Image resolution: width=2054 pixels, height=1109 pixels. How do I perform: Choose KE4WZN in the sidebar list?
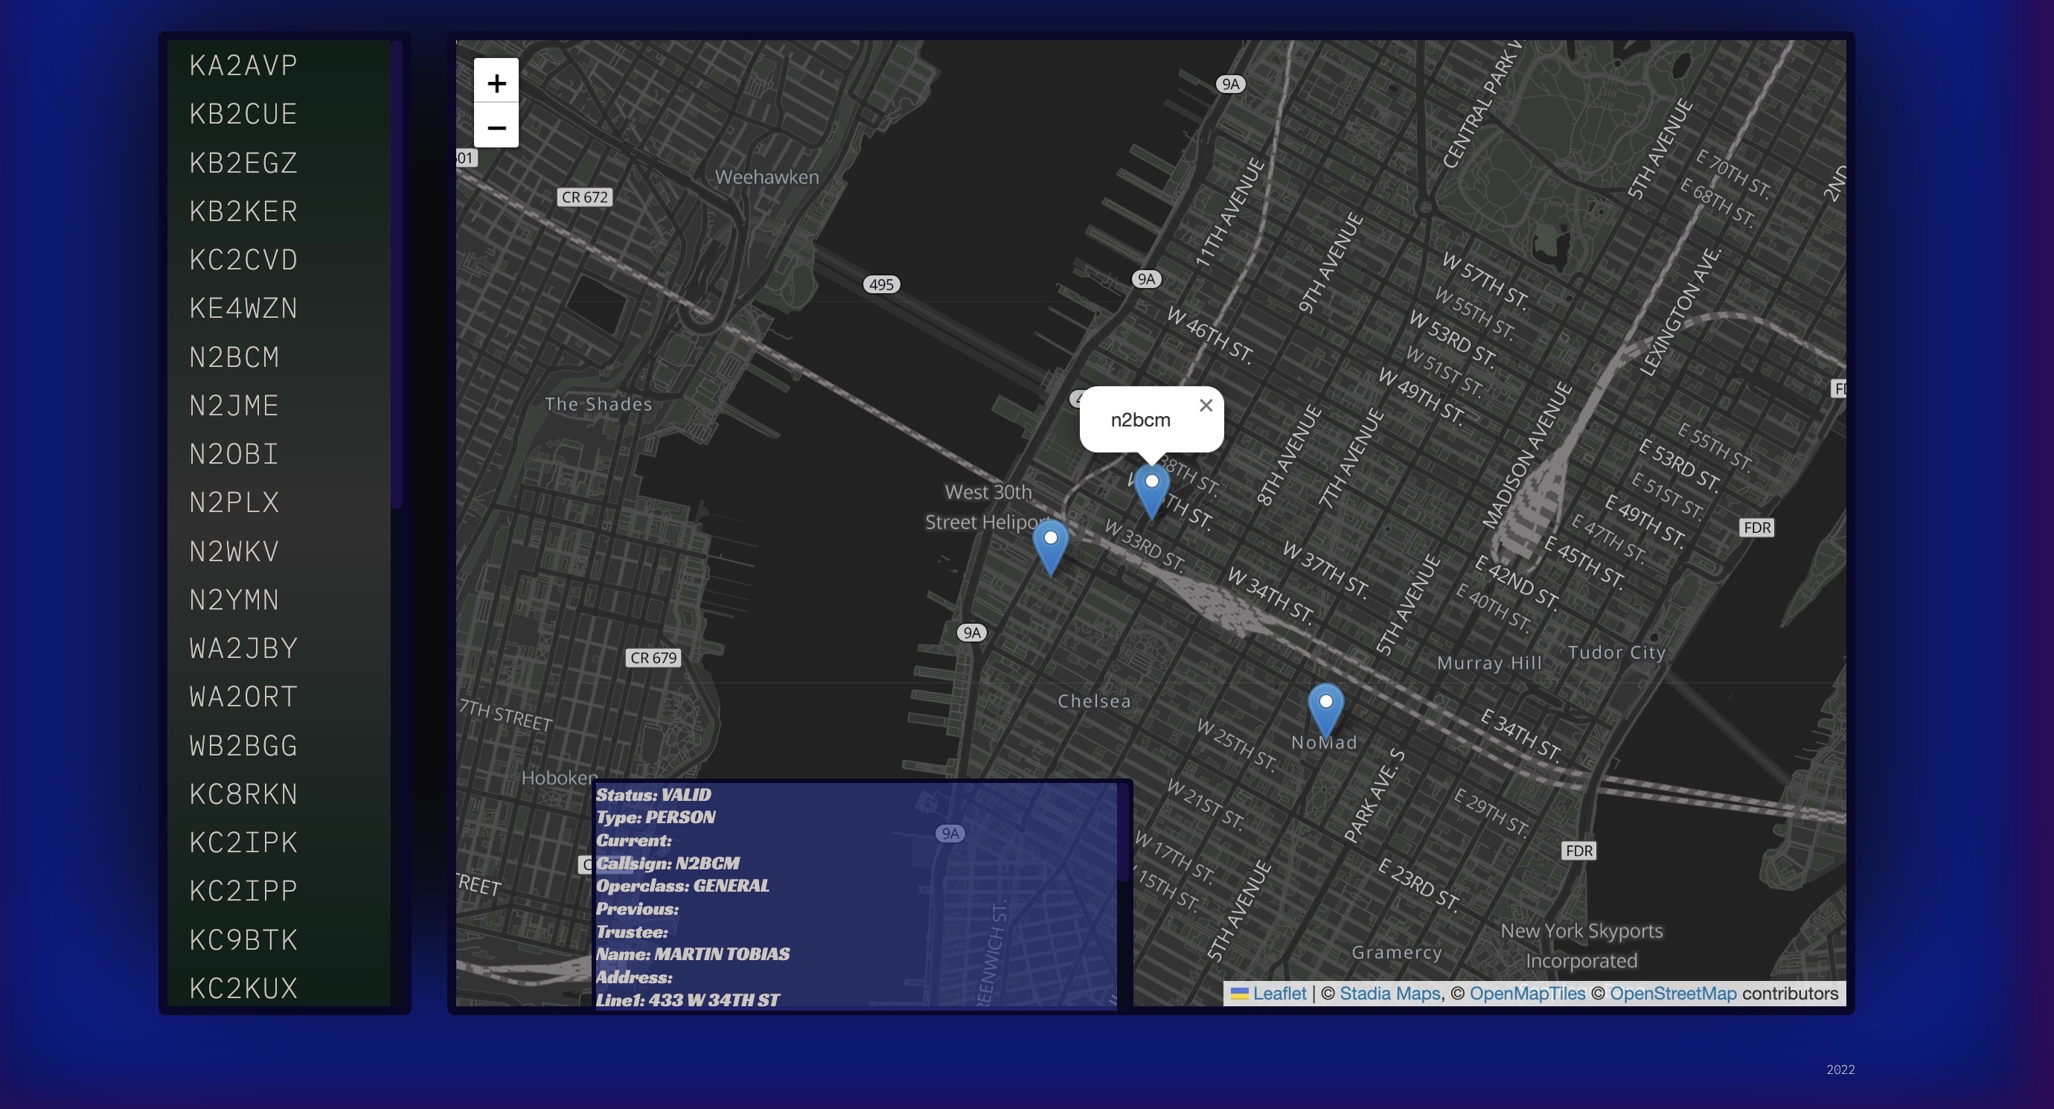[243, 309]
